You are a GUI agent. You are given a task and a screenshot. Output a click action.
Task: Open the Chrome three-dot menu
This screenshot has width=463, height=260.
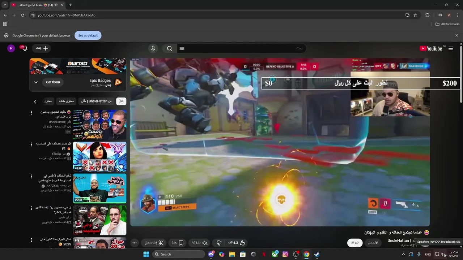click(457, 15)
